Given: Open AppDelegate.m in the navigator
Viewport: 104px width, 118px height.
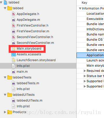Looking at the screenshot, I should coord(28,20).
